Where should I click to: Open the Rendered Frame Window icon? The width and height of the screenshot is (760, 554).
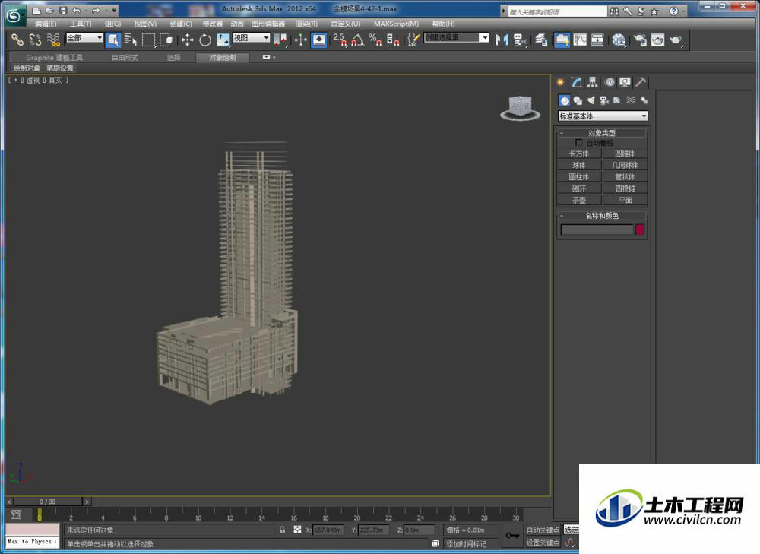pos(657,40)
